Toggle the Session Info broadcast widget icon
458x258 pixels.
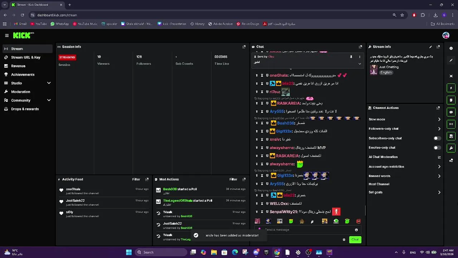coord(451,124)
